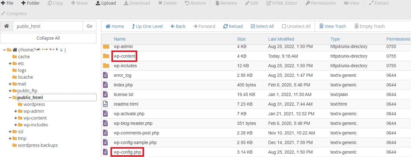Click Collapse All button

point(48,38)
